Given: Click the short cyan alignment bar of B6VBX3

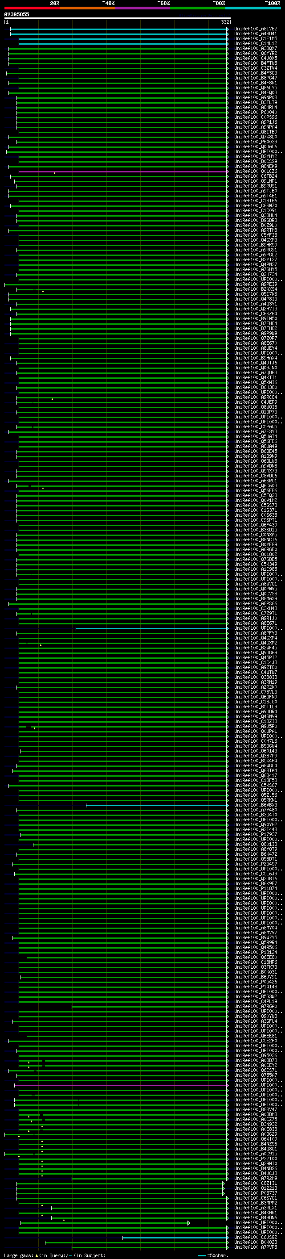Looking at the screenshot, I should pyautogui.click(x=157, y=805).
